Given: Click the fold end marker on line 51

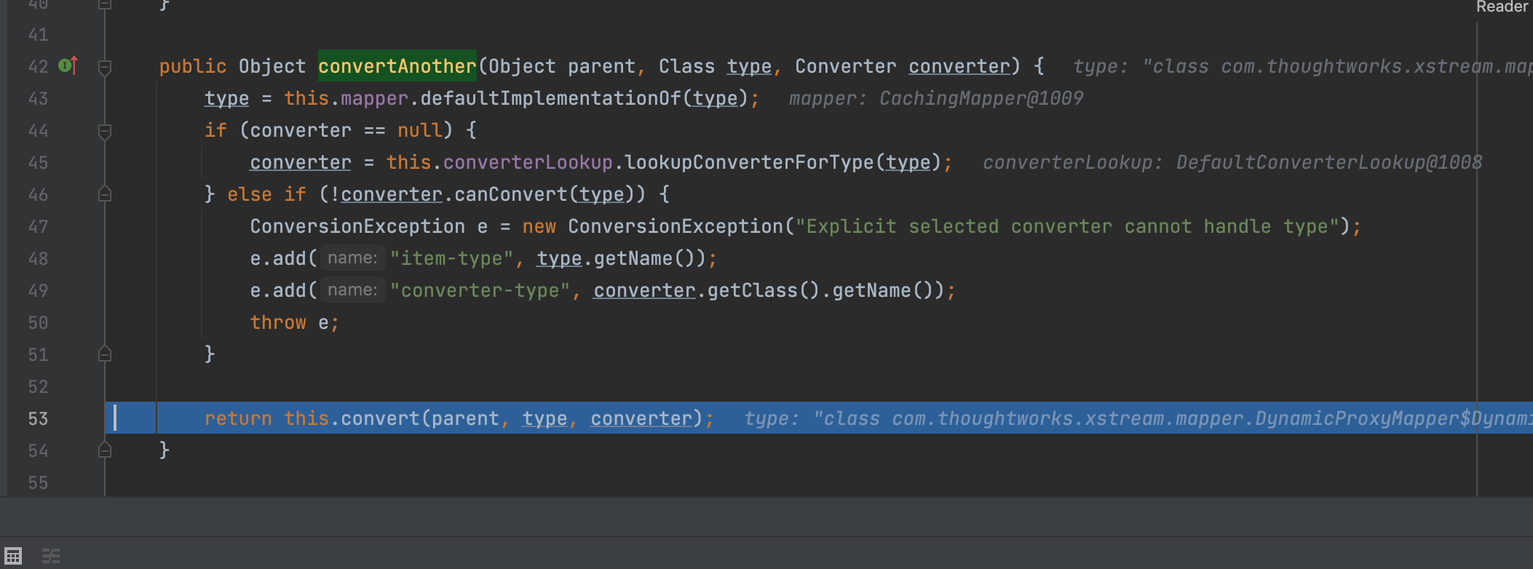Looking at the screenshot, I should click(x=105, y=354).
